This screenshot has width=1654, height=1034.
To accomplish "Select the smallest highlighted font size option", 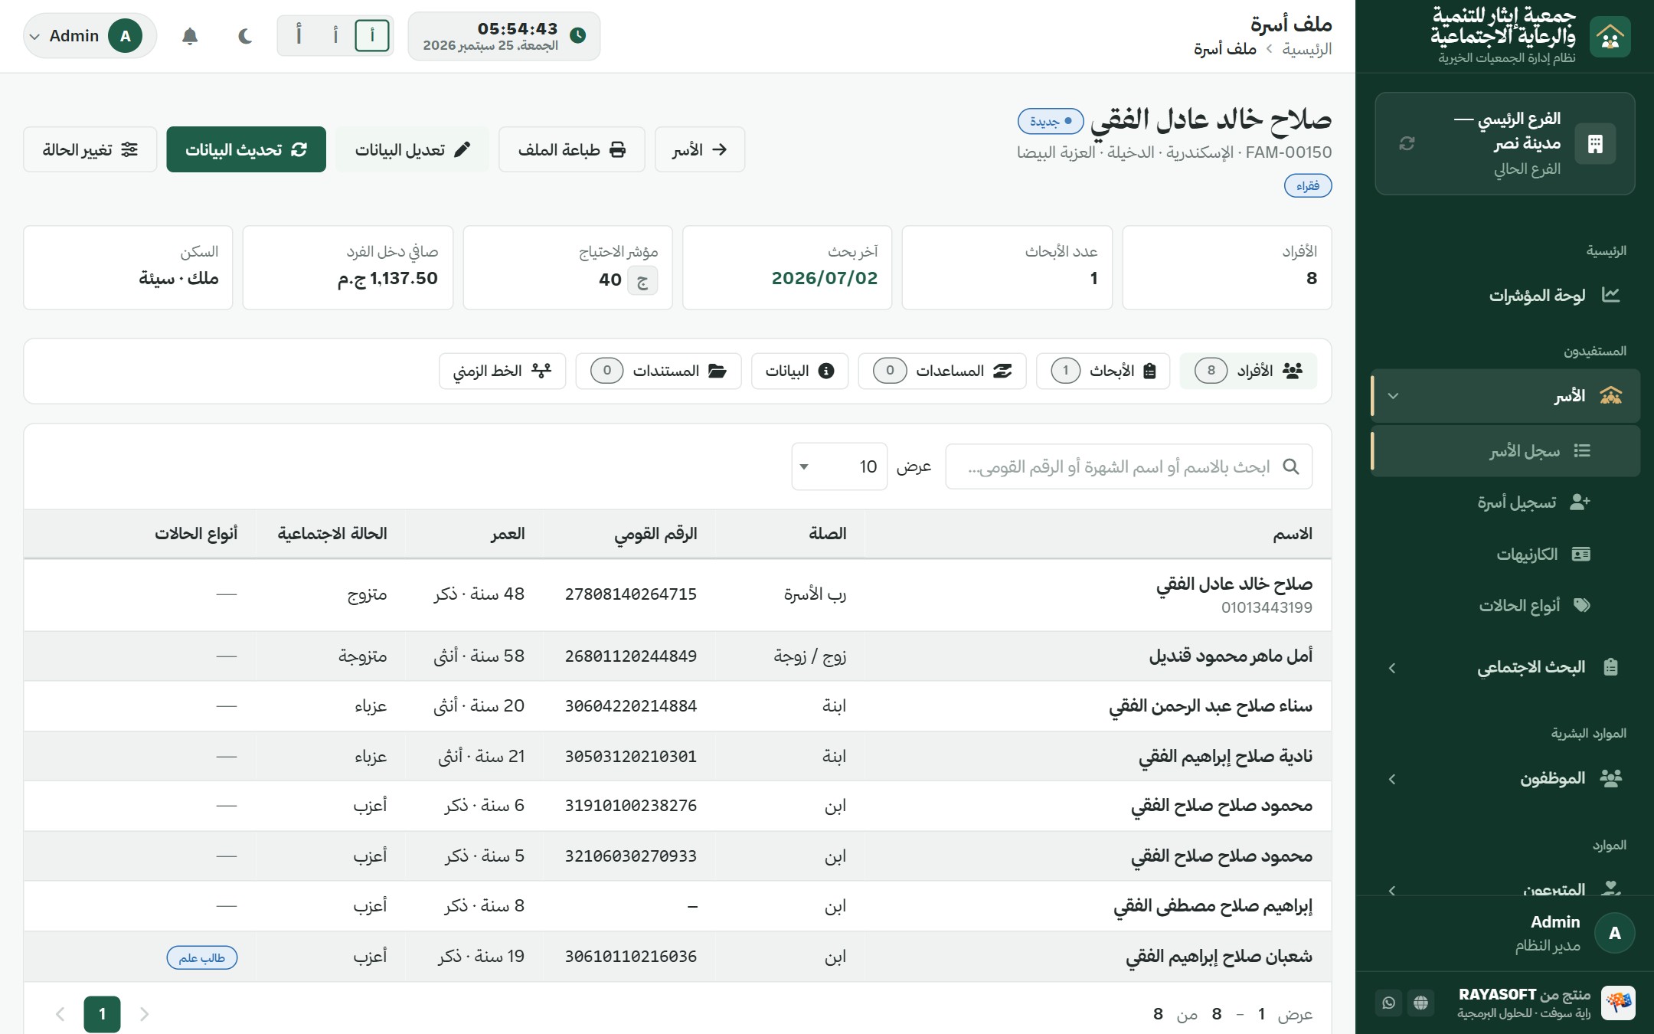I will coord(372,35).
